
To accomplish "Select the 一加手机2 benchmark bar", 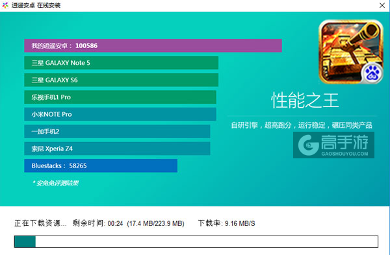I will pyautogui.click(x=117, y=131).
